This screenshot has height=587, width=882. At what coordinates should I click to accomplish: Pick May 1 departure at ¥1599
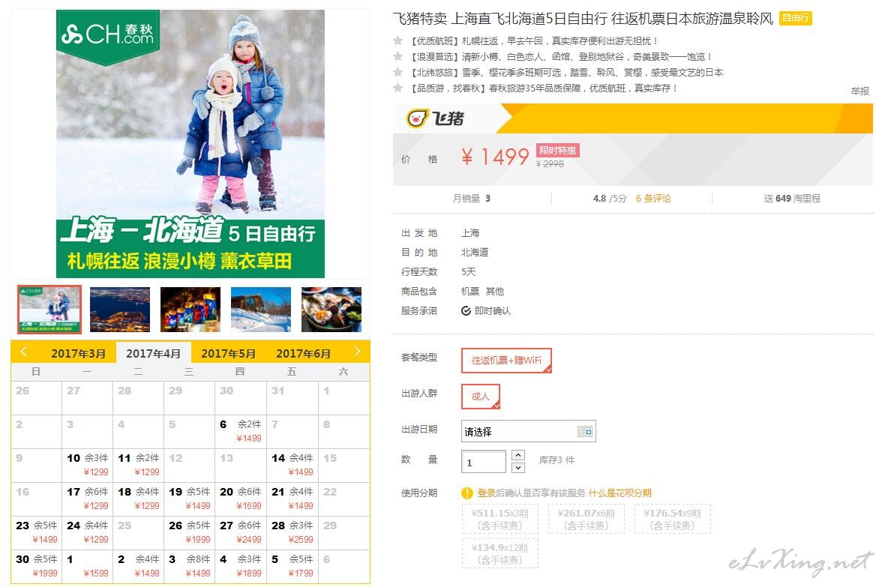click(87, 567)
